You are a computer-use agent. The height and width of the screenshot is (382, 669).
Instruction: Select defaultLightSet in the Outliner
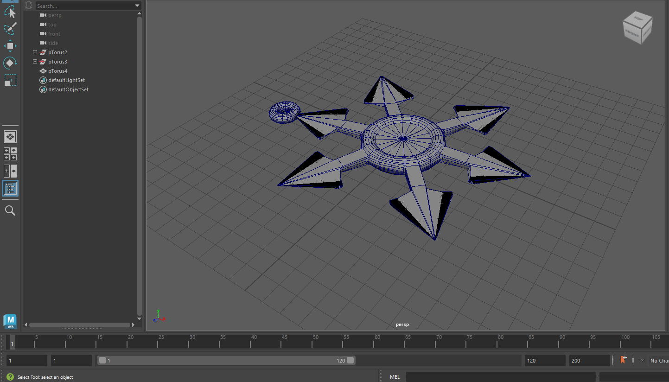pyautogui.click(x=66, y=80)
